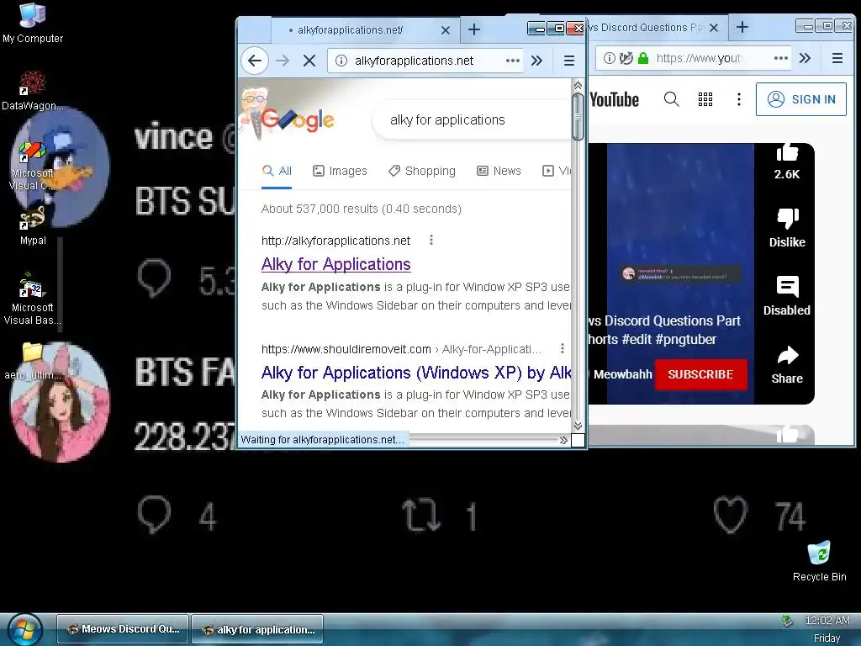861x646 pixels.
Task: Click the Meowbahh channel name
Action: click(623, 374)
